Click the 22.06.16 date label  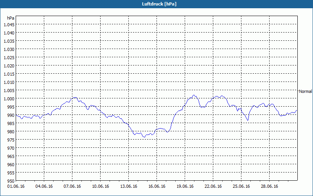click(x=213, y=187)
